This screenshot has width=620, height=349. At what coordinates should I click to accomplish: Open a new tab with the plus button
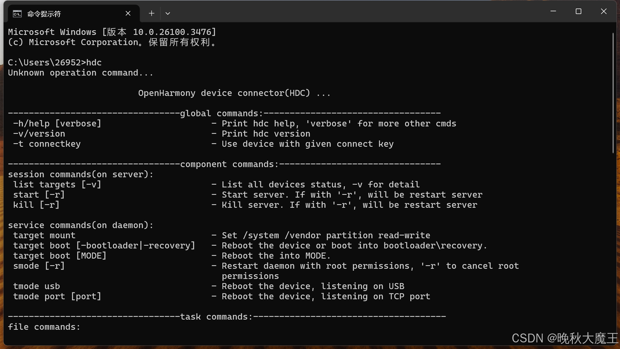(x=152, y=13)
